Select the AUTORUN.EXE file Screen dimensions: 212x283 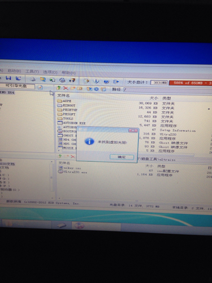[x=71, y=123]
